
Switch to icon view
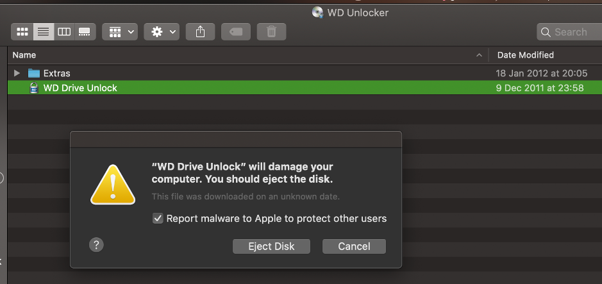pyautogui.click(x=22, y=31)
